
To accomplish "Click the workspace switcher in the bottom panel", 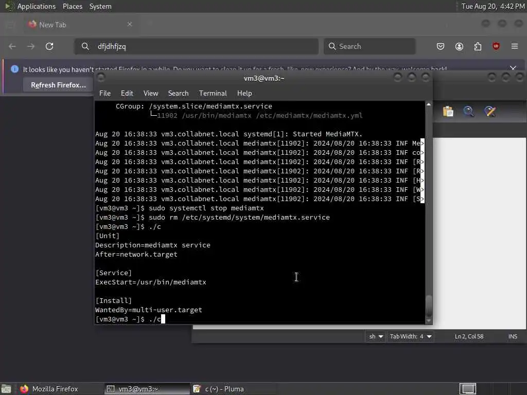I will coord(468,389).
